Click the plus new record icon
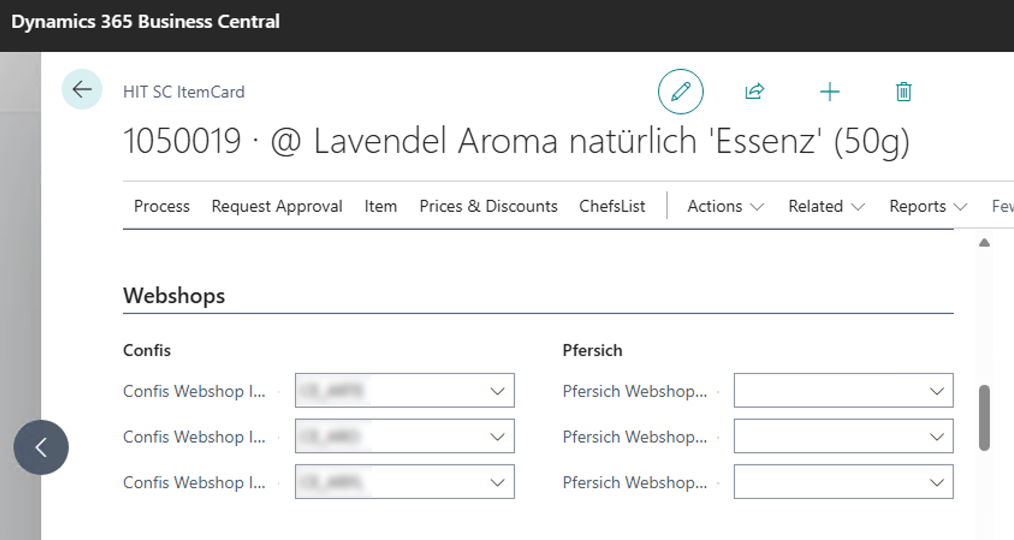 (829, 92)
